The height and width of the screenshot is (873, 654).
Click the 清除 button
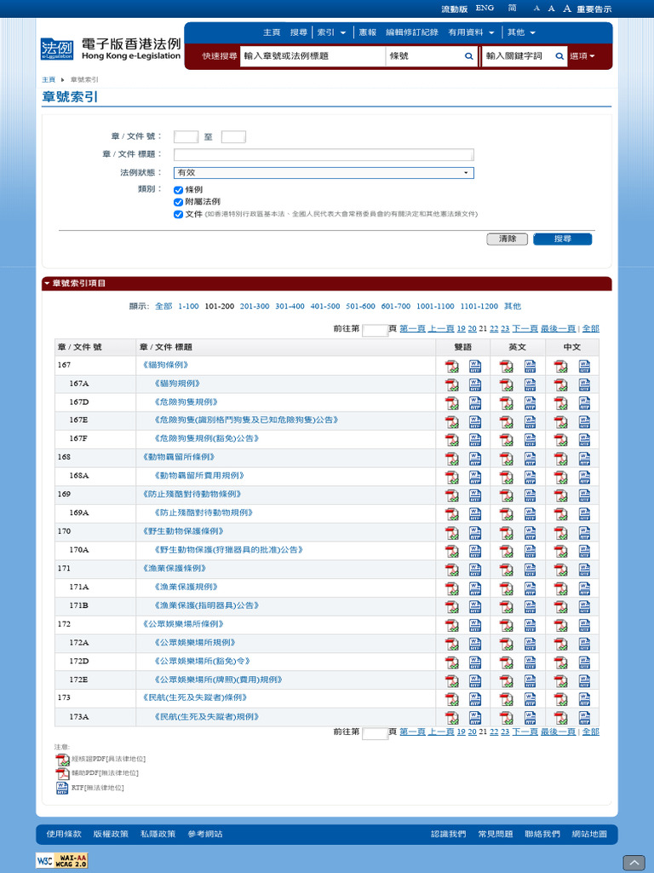click(x=508, y=239)
